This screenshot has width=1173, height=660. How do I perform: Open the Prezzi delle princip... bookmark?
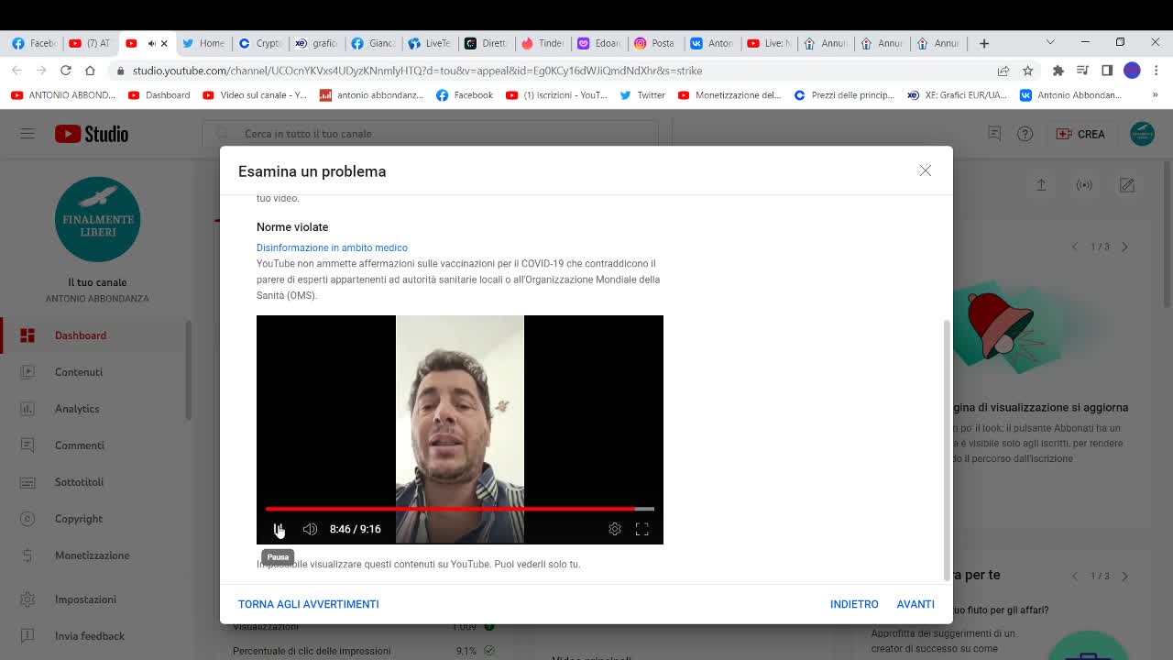(x=845, y=95)
